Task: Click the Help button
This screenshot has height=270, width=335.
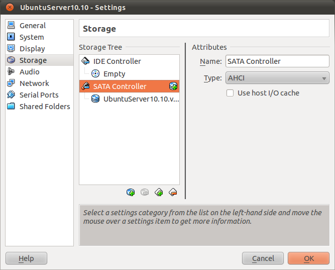Action: click(x=26, y=258)
